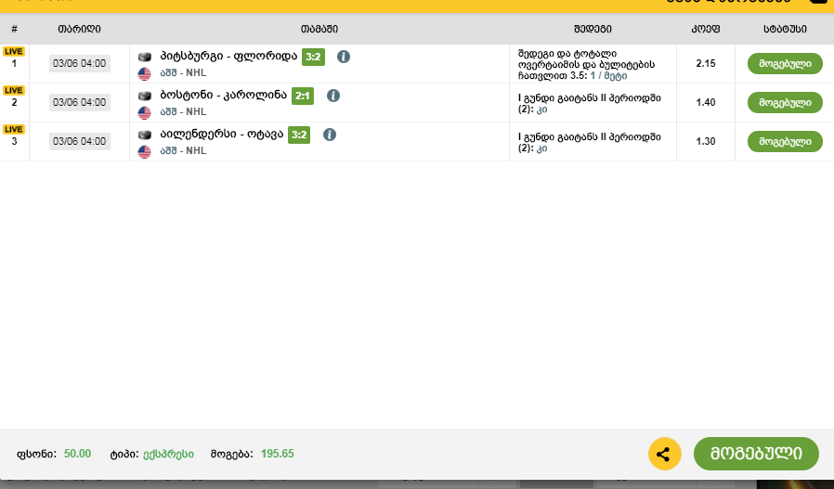Click LIVE badge on bet row 1
Viewport: 834px width, 489px height.
(x=13, y=52)
